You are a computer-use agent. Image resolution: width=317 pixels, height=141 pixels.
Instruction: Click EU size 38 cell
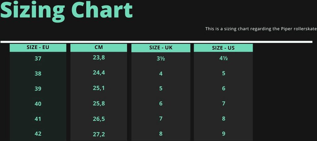coord(38,73)
